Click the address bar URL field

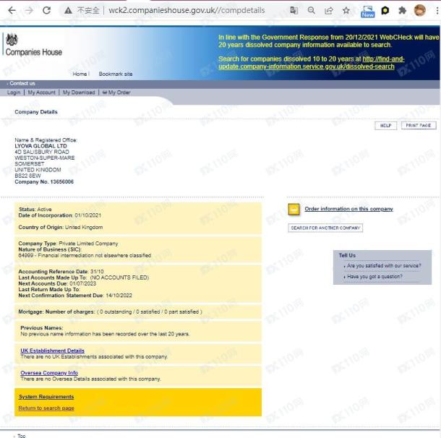click(x=187, y=10)
